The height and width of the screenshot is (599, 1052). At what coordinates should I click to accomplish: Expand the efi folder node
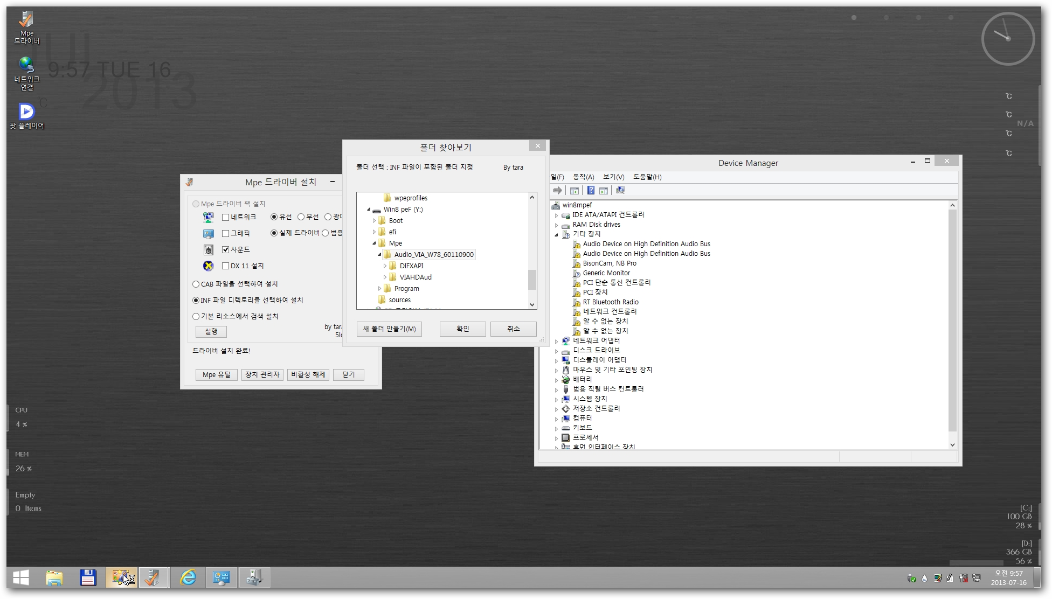click(x=374, y=232)
